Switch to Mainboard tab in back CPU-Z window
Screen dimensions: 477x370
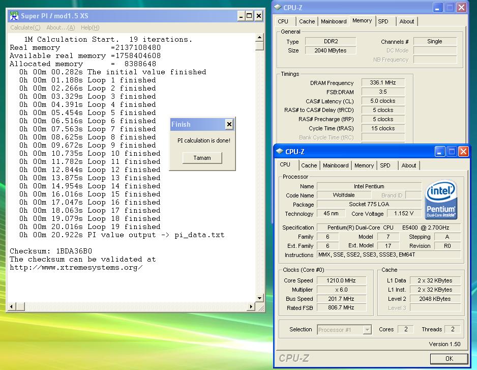point(334,21)
